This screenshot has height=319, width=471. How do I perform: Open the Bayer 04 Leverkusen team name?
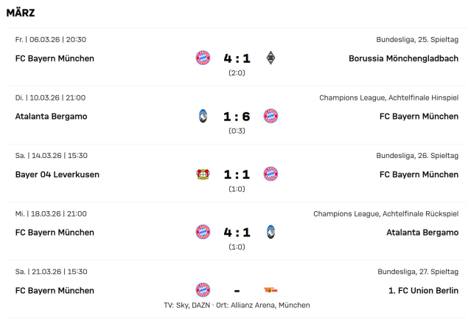click(x=57, y=174)
